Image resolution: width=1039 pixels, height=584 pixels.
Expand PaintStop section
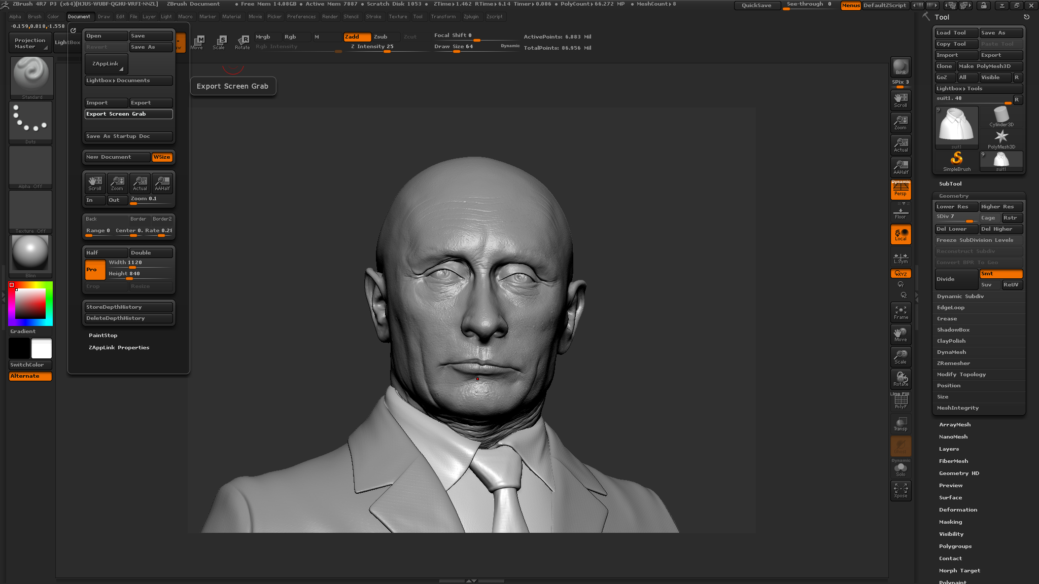103,336
